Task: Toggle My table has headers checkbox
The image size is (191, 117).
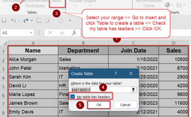Action: [x=73, y=97]
